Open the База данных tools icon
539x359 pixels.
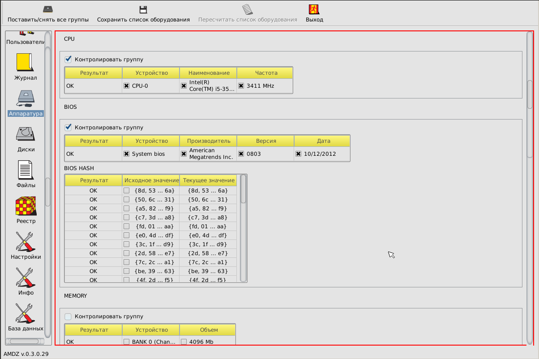pyautogui.click(x=26, y=313)
